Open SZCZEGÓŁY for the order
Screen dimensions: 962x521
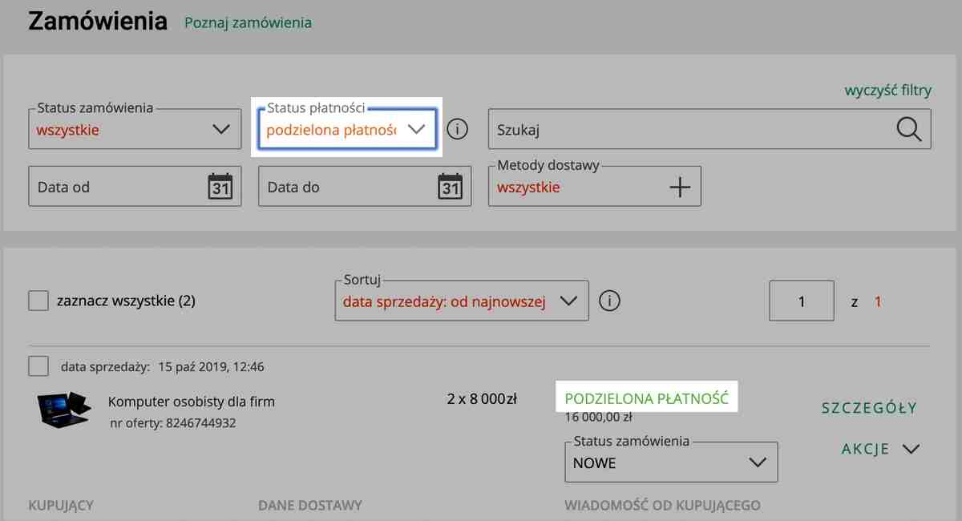point(868,408)
